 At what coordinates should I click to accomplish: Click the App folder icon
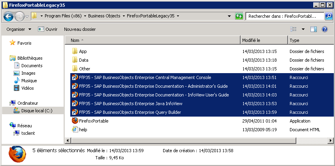coord(75,51)
